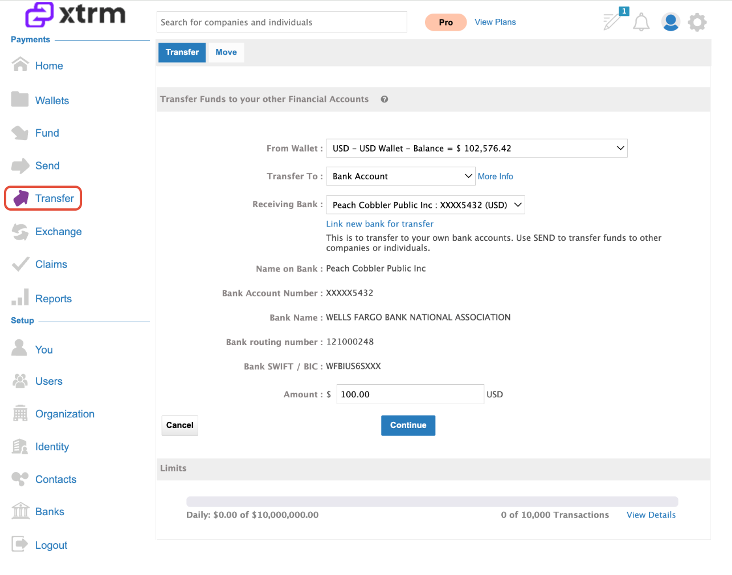Click WELLS FARGO BANK NATIONAL ASSOCIATION text
Screen dimensions: 732x575
click(418, 317)
